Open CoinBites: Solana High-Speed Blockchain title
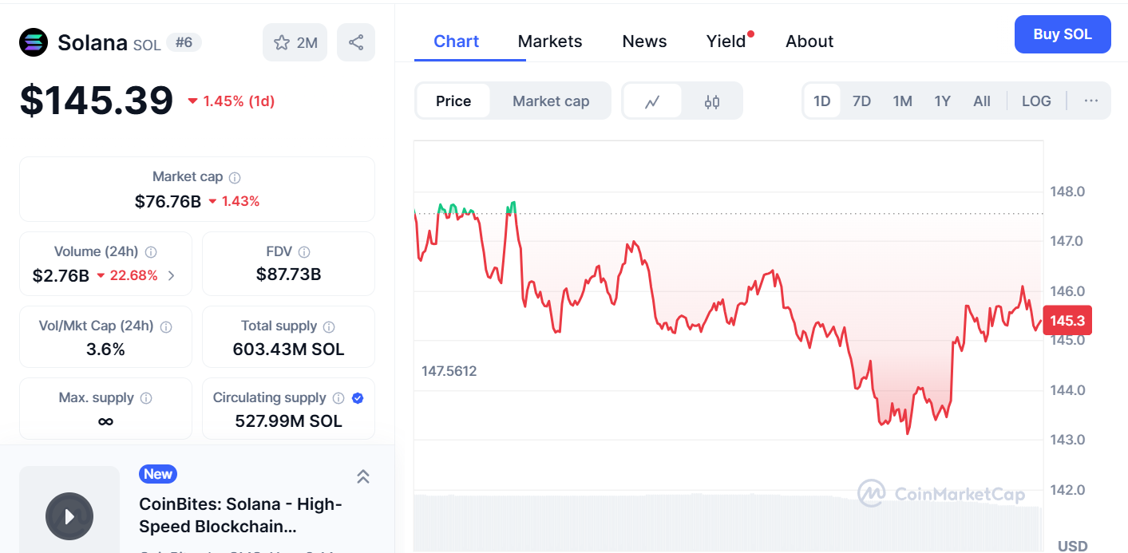The height and width of the screenshot is (553, 1128). click(240, 515)
